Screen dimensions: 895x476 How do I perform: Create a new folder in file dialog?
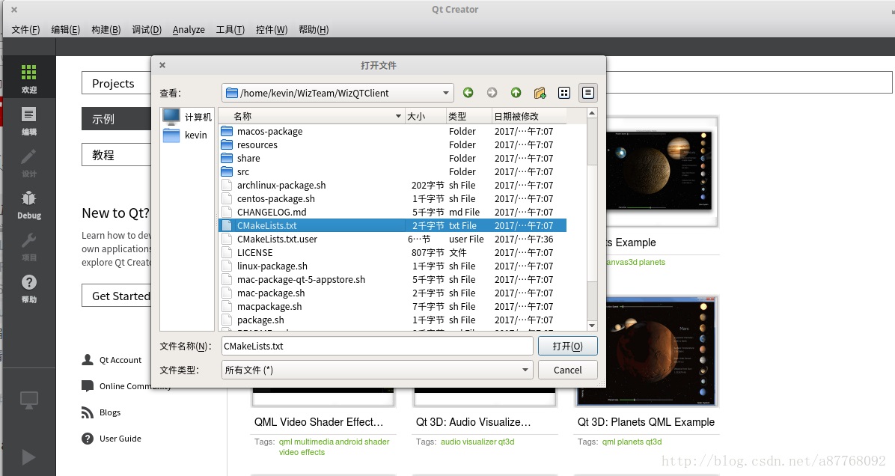point(540,93)
